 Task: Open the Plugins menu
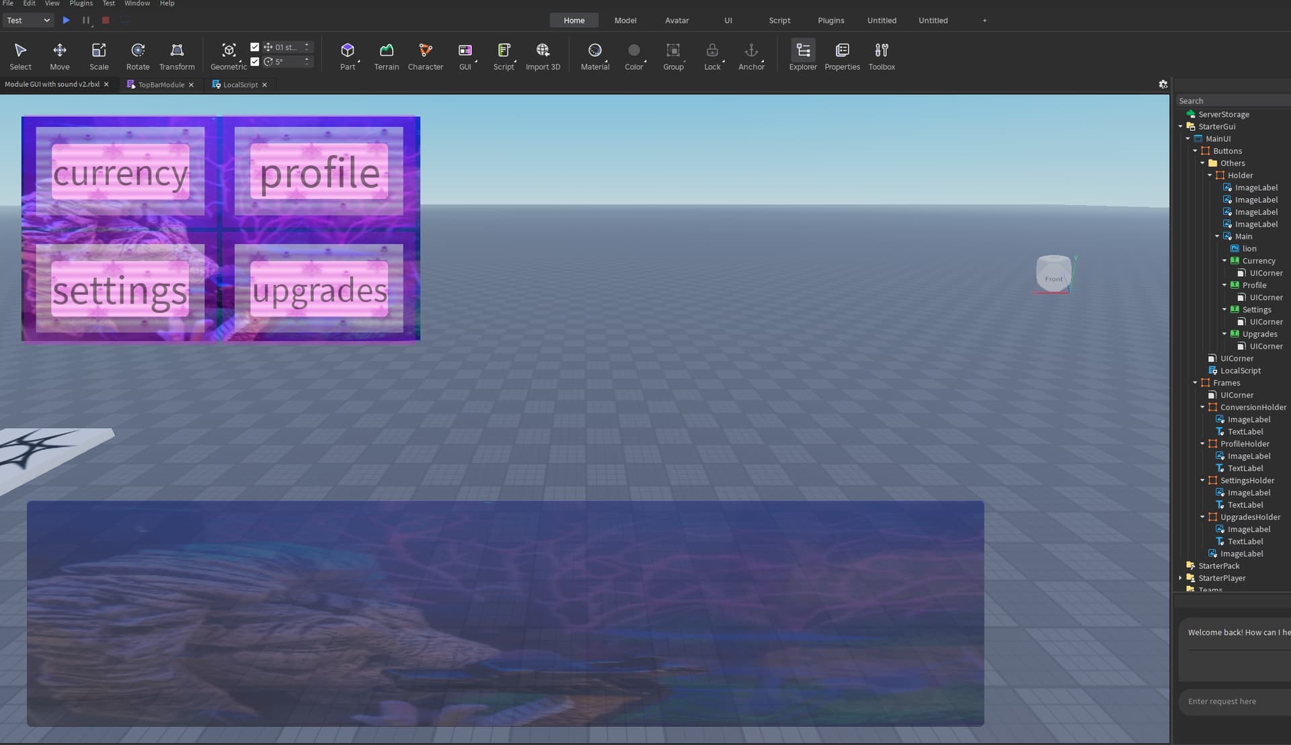[x=80, y=3]
